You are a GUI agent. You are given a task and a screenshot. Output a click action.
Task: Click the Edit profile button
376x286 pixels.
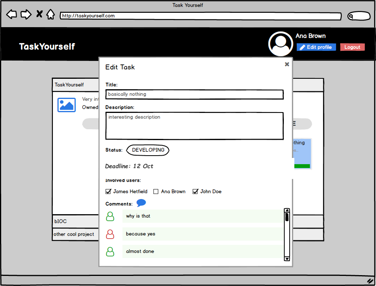point(316,47)
